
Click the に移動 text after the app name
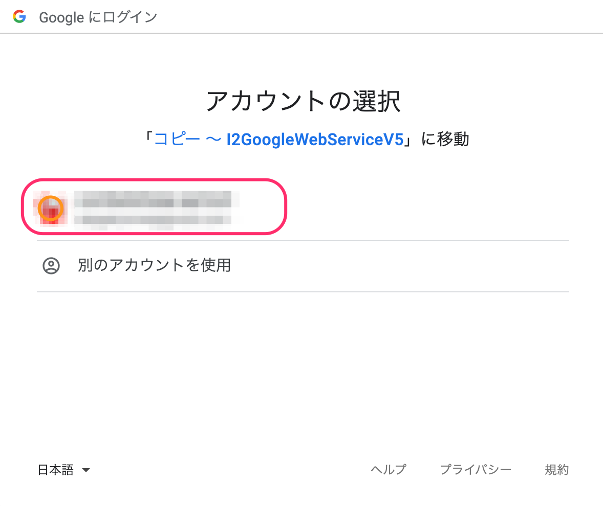coord(445,139)
